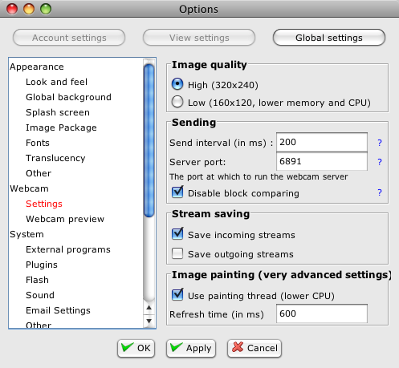Toggle Disable block comparing checkbox

[x=177, y=192]
